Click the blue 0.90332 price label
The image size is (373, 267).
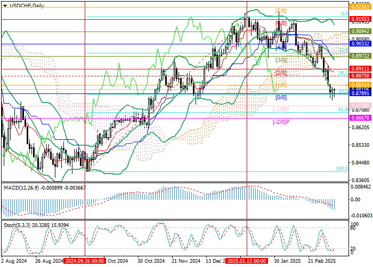click(360, 44)
